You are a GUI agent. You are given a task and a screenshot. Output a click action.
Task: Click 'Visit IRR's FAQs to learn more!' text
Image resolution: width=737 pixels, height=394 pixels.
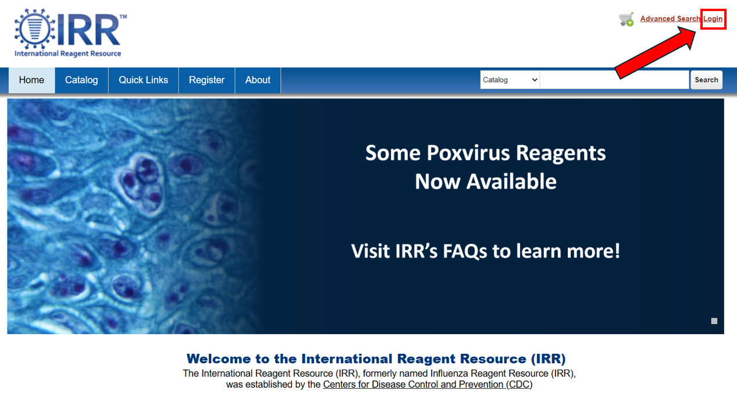pos(486,251)
